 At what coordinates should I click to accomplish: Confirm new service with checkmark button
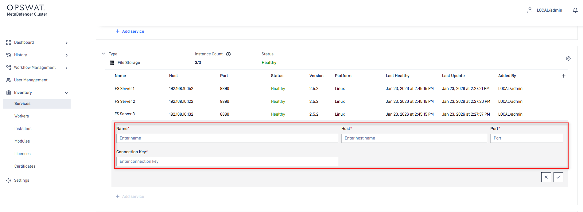[x=558, y=177]
